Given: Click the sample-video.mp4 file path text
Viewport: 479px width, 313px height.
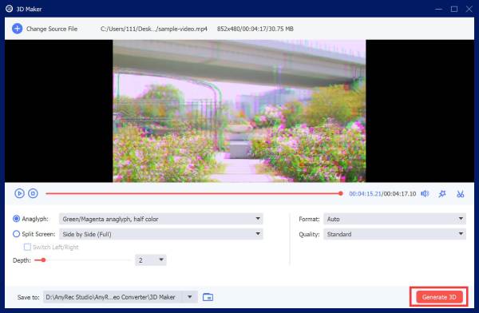Looking at the screenshot, I should (x=154, y=29).
